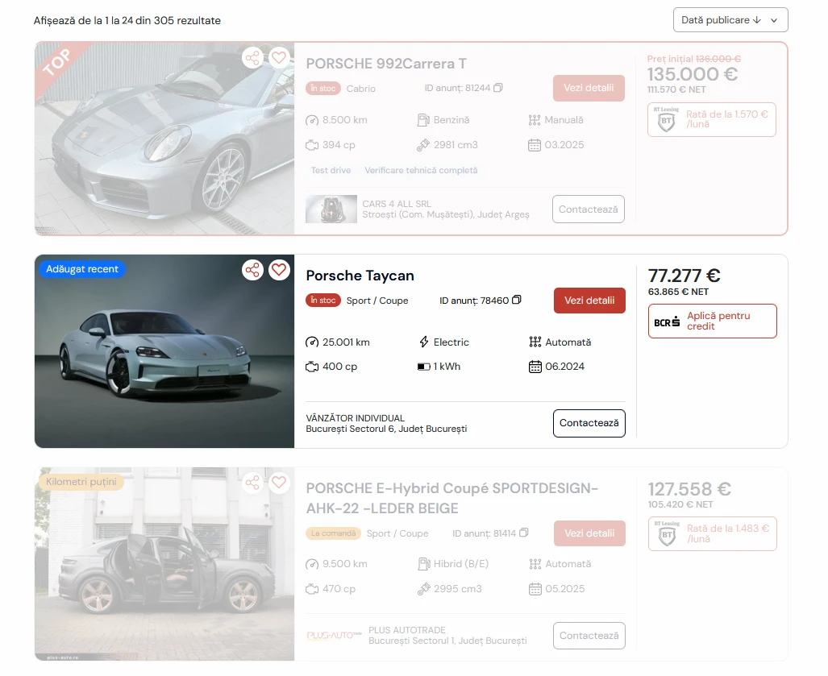Click engine icon beside 394 cp
This screenshot has width=828, height=676.
point(312,145)
